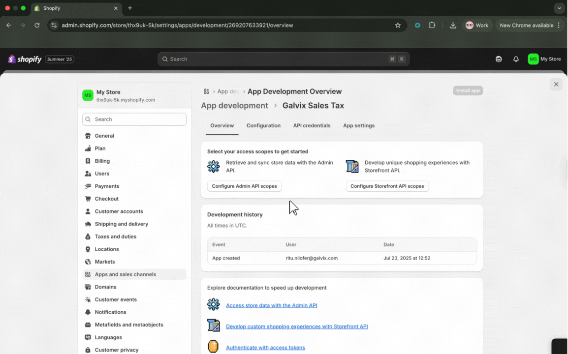
Task: Open Chrome downloads icon
Action: 453,26
